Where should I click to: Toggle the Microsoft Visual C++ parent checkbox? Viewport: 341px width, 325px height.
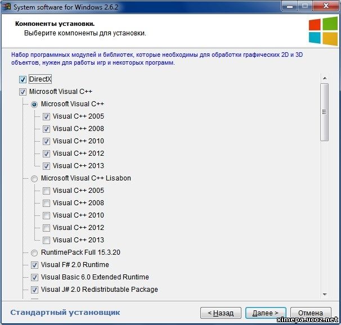pyautogui.click(x=23, y=92)
